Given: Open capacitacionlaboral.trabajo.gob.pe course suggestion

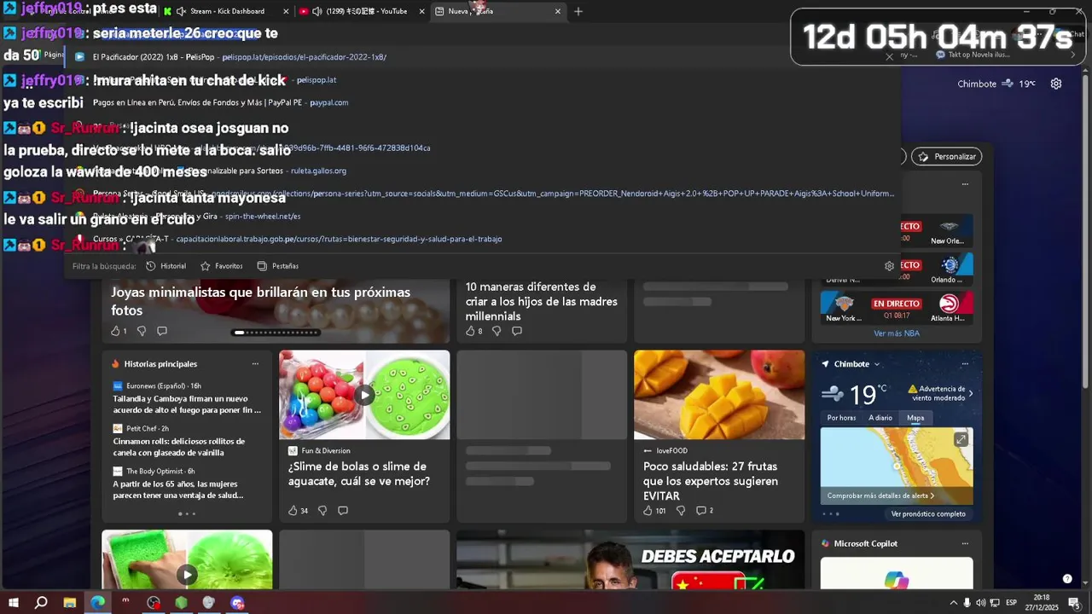Looking at the screenshot, I should coord(483,239).
